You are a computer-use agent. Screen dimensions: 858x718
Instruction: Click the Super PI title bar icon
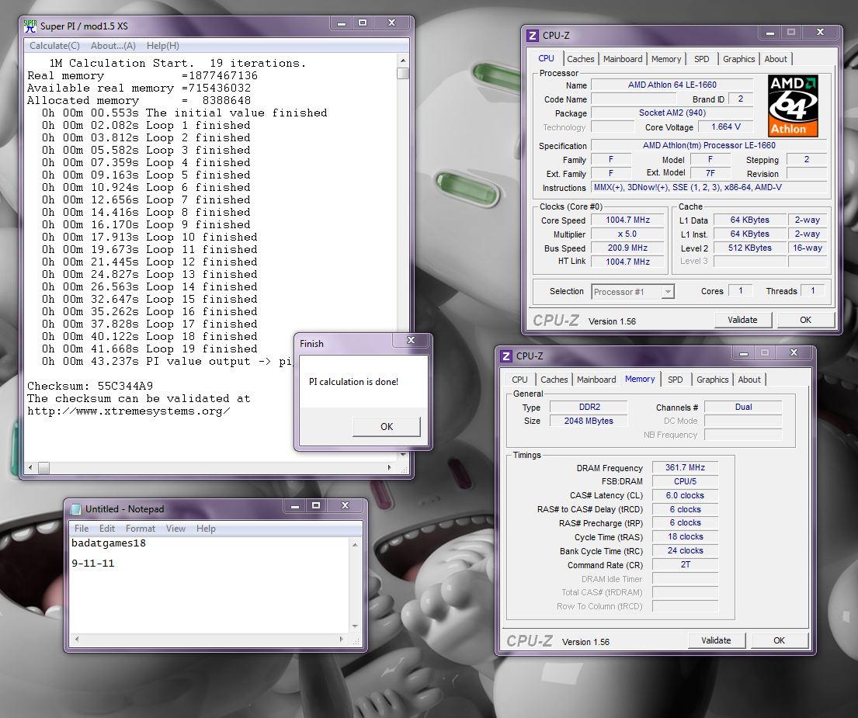pos(30,26)
